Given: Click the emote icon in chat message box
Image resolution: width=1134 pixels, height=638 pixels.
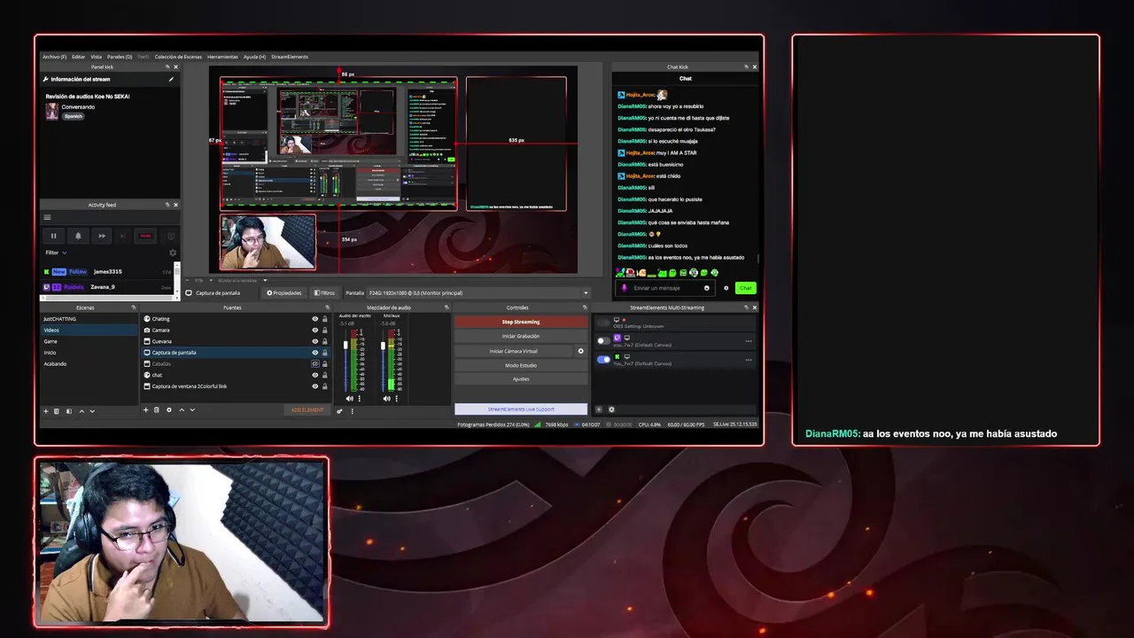Looking at the screenshot, I should tap(706, 288).
